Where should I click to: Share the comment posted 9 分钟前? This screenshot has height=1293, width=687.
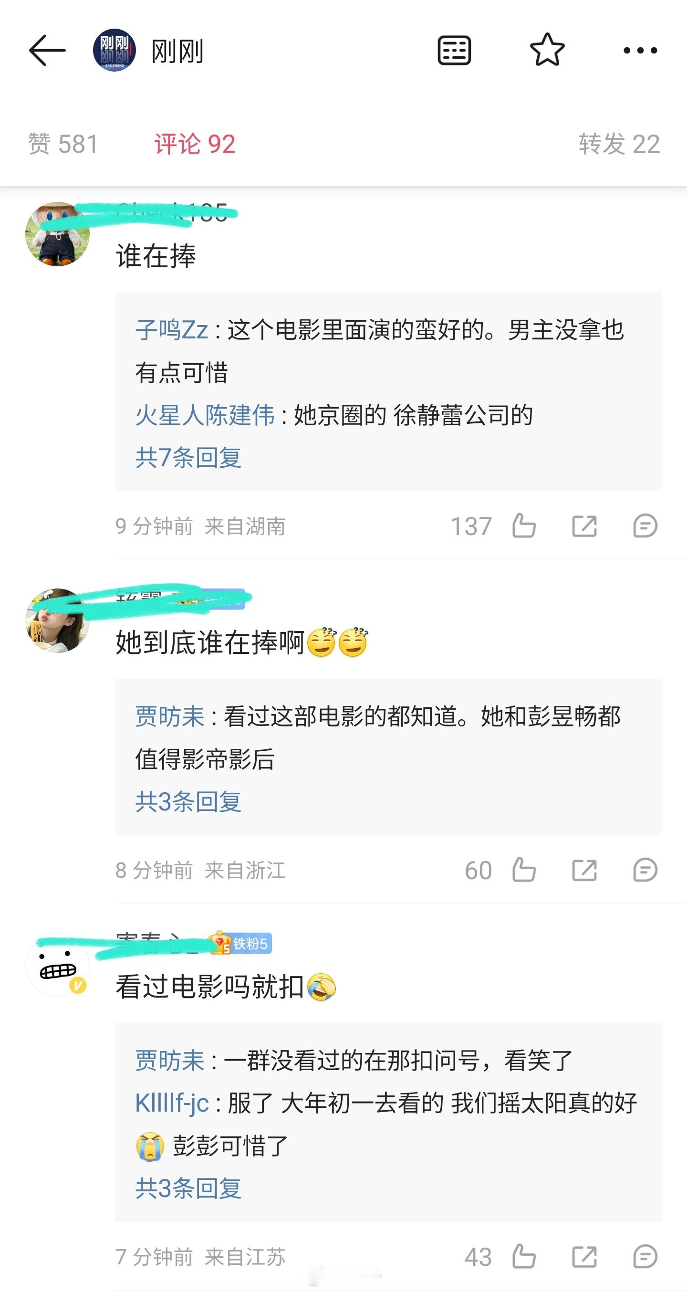tap(584, 526)
